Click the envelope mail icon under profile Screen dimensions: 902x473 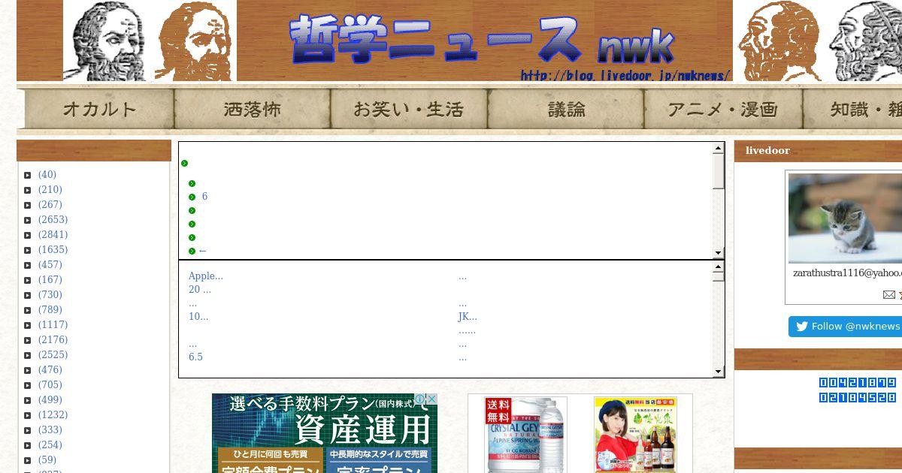[888, 295]
